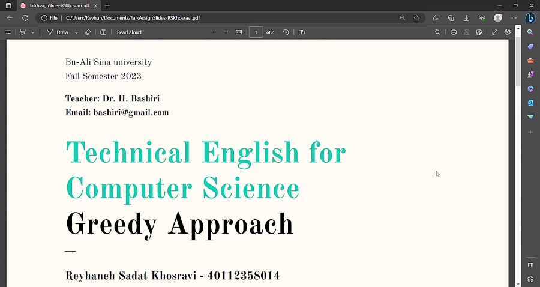Expand the Highlight color options dropdown
The height and width of the screenshot is (287, 540).
point(32,32)
